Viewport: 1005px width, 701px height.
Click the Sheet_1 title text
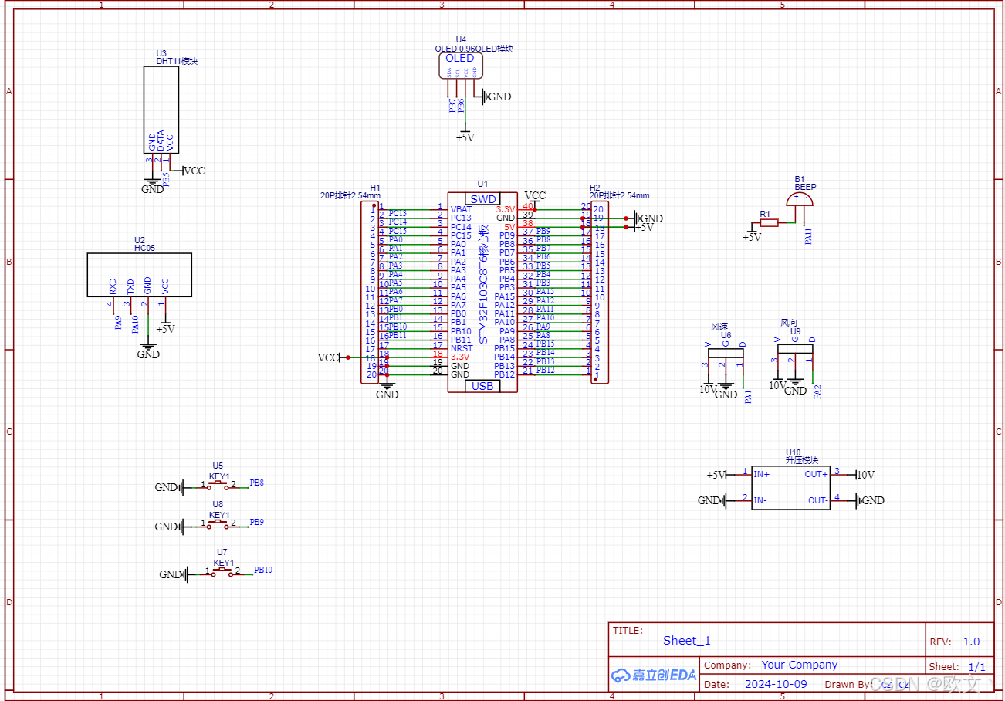tap(687, 641)
